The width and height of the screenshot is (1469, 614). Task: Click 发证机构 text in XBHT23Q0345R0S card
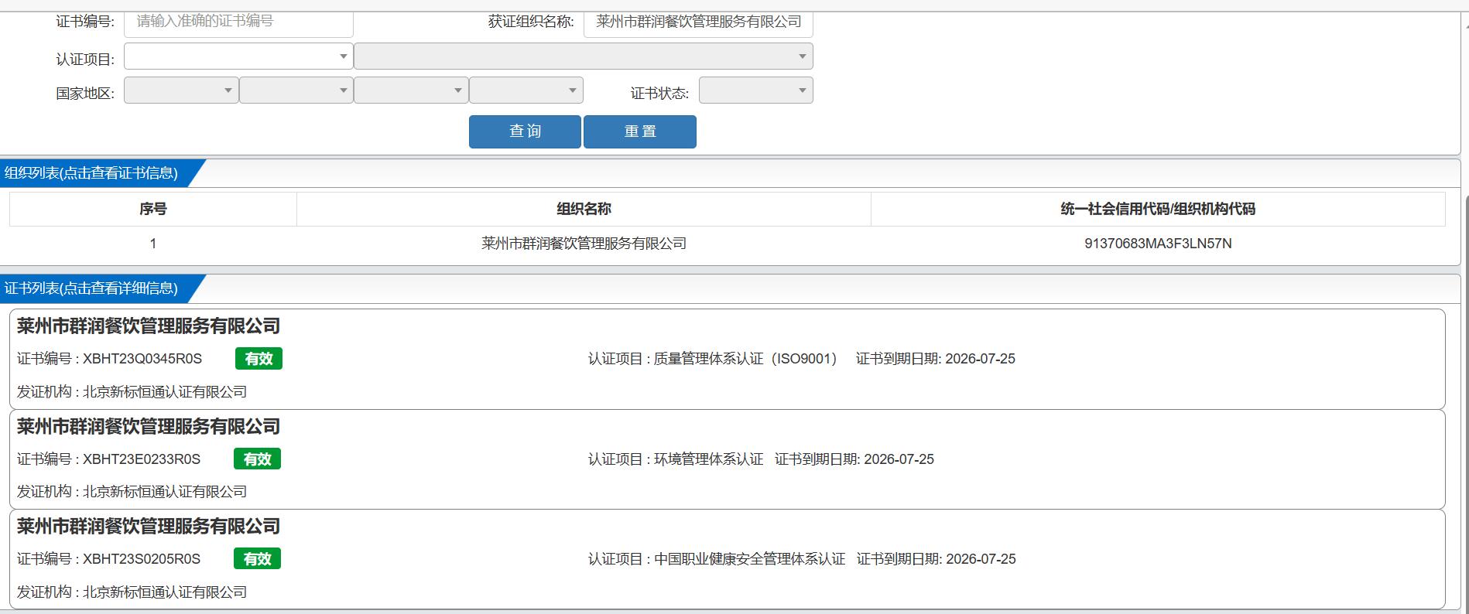pyautogui.click(x=132, y=392)
